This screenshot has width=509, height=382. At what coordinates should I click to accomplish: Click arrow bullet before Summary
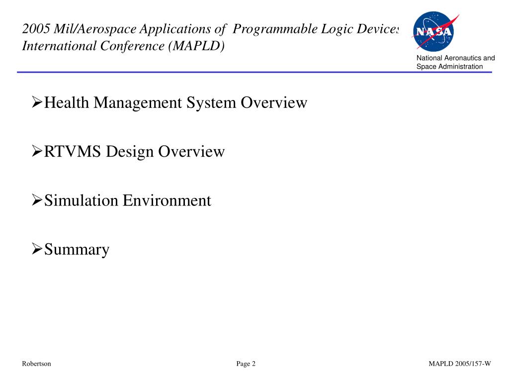tap(37, 249)
